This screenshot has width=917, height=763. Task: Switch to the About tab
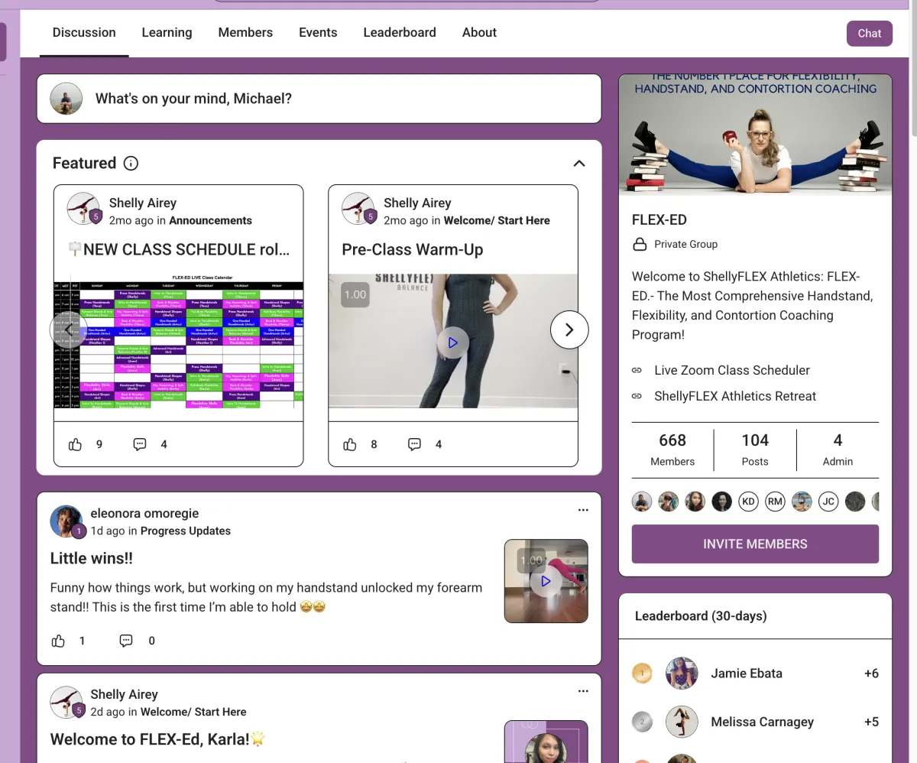[x=479, y=32]
